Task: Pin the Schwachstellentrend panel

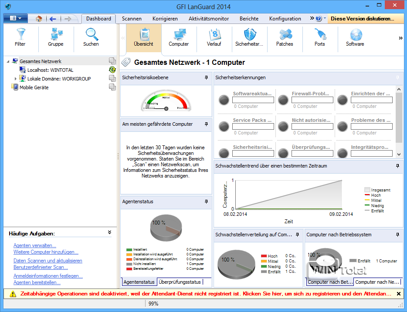Action: click(397, 166)
